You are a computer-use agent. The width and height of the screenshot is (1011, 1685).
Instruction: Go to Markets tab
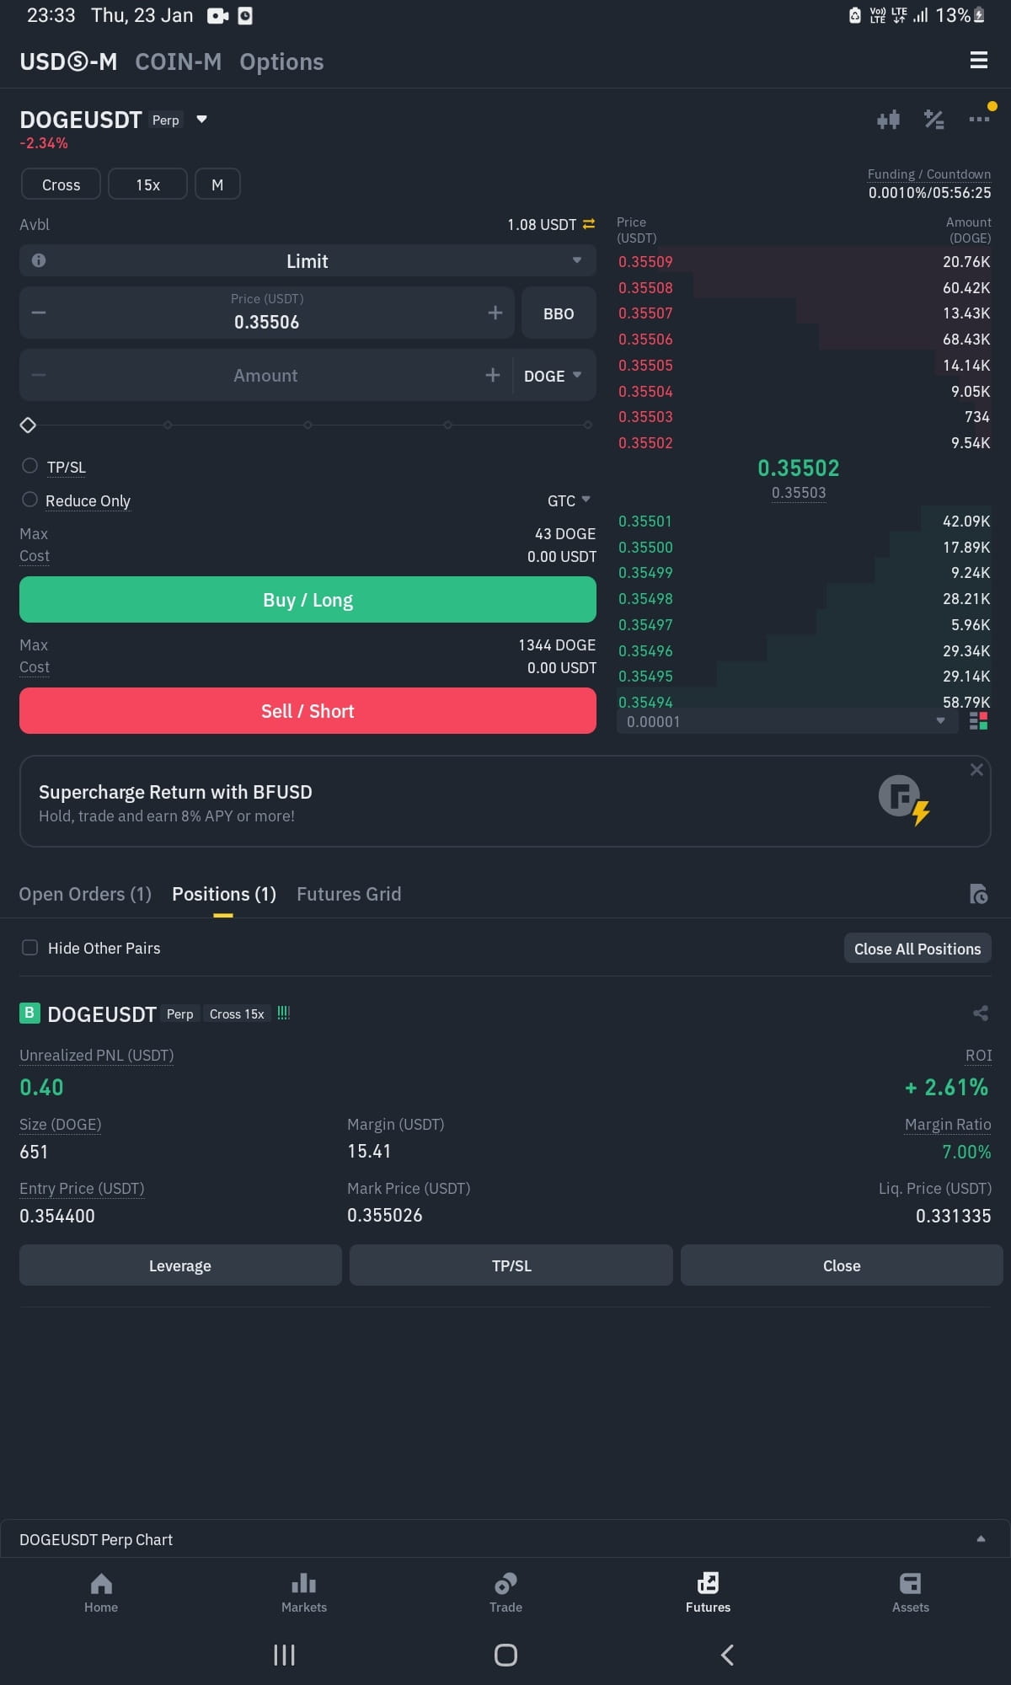point(303,1592)
